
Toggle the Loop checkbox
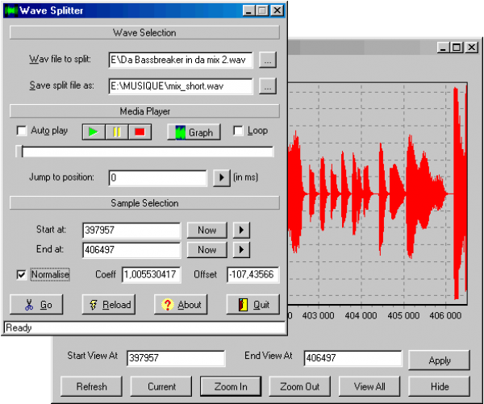pos(238,131)
